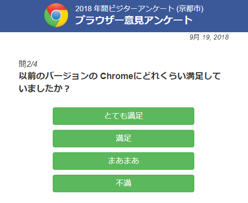Click the survey question text about Chrome

tap(120, 82)
